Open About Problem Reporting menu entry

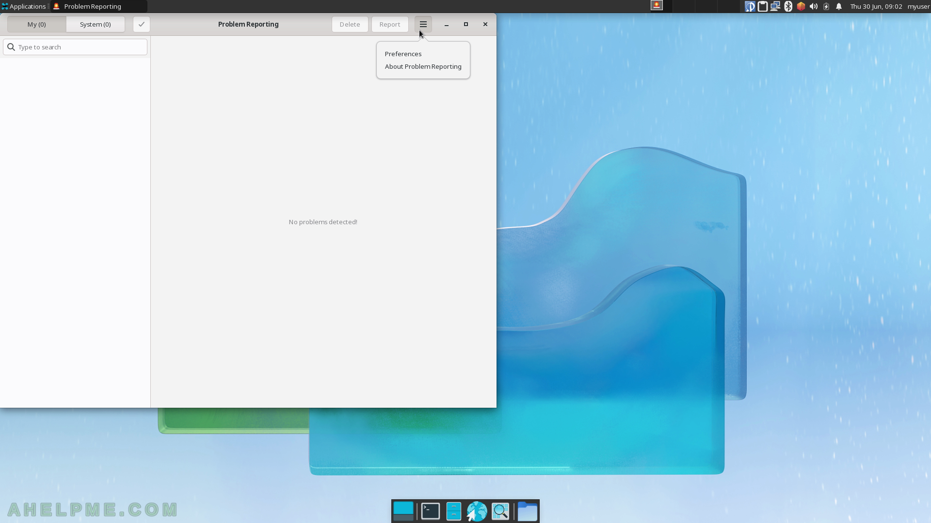tap(423, 66)
